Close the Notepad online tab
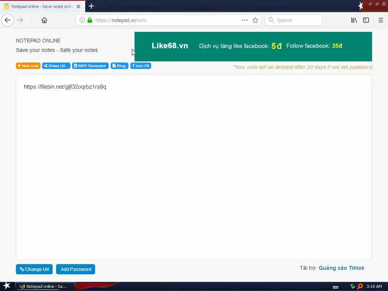This screenshot has height=291, width=388. [78, 6]
